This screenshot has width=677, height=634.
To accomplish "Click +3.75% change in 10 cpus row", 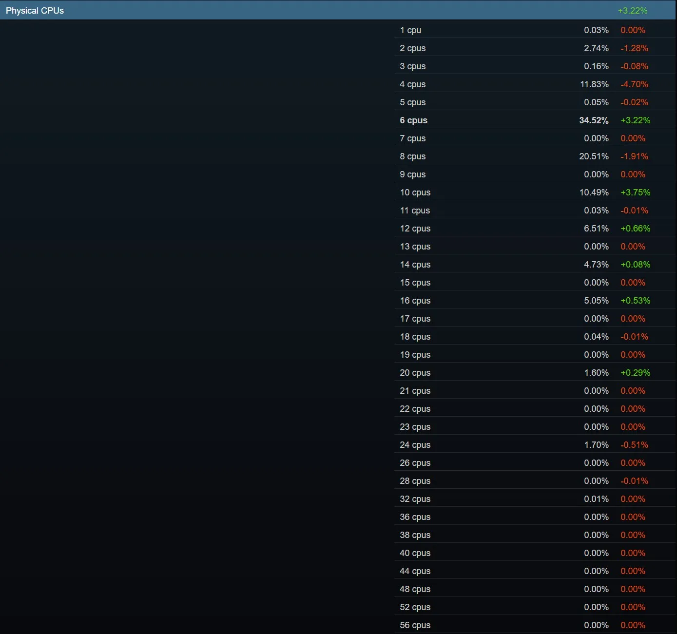I will point(635,192).
